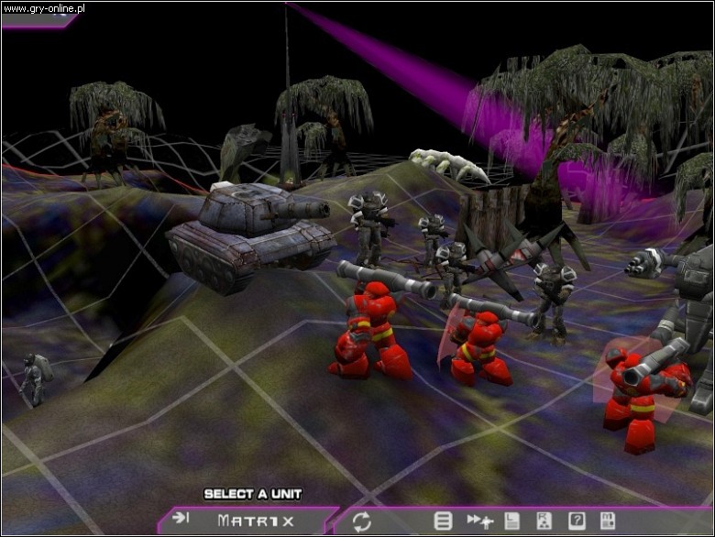
Task: Click the arrow-to-bar icon beside Matrix
Action: [181, 519]
